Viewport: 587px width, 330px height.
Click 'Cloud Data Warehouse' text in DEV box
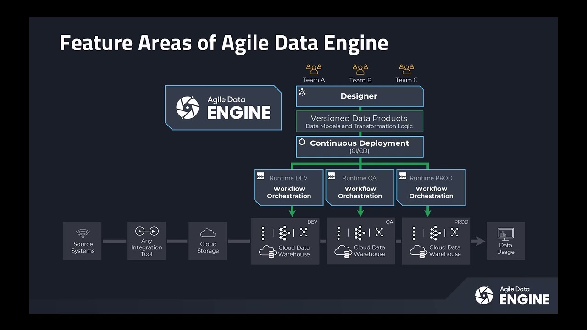294,251
